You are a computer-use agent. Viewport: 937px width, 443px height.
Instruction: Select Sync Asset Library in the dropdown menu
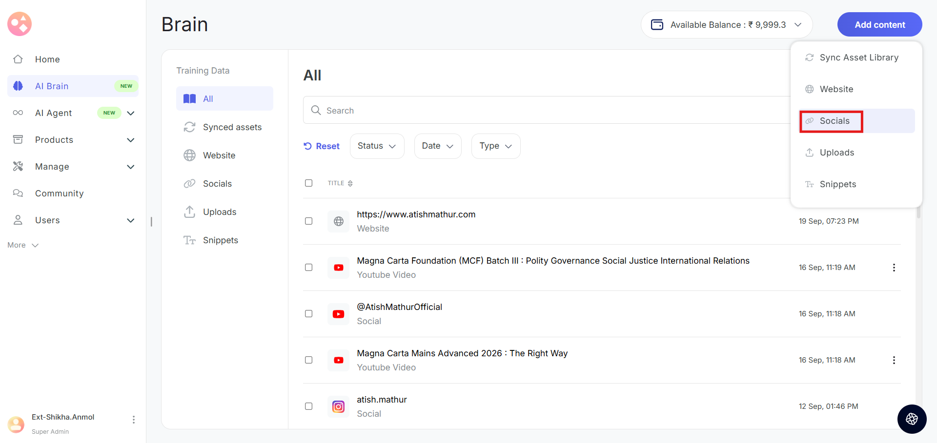[x=858, y=58]
